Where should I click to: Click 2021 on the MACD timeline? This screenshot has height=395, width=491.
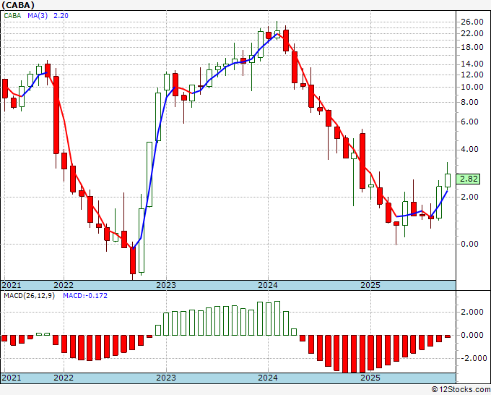12,378
